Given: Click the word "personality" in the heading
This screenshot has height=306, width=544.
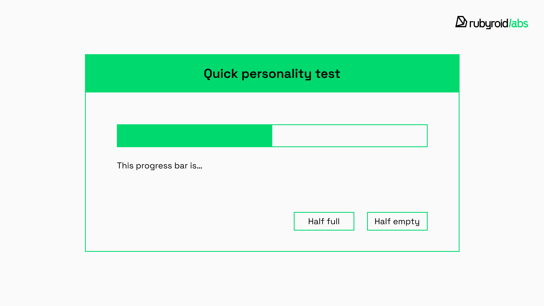Looking at the screenshot, I should (x=276, y=74).
